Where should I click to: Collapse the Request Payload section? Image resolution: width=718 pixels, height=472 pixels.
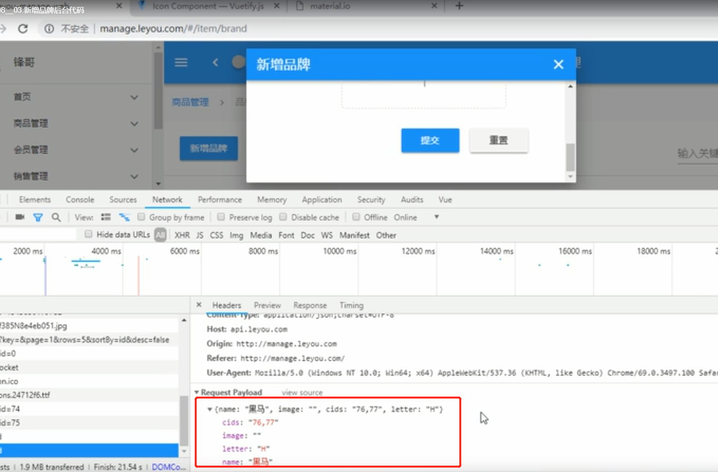coord(197,392)
